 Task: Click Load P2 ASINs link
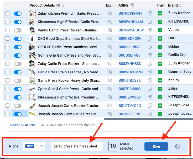tap(23, 125)
